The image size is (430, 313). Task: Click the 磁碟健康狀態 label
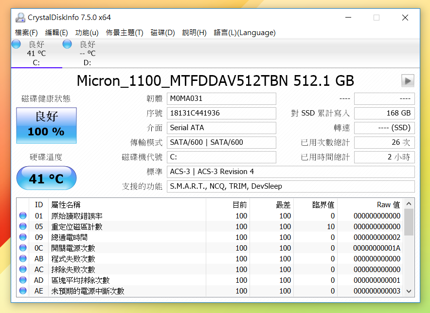point(46,98)
